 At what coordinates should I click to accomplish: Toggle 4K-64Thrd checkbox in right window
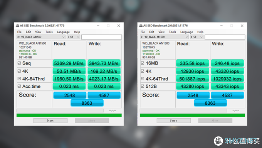point(143,78)
